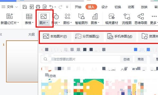158x95 pixels.
Task: Open the 放映 tab
Action: pos(144,7)
